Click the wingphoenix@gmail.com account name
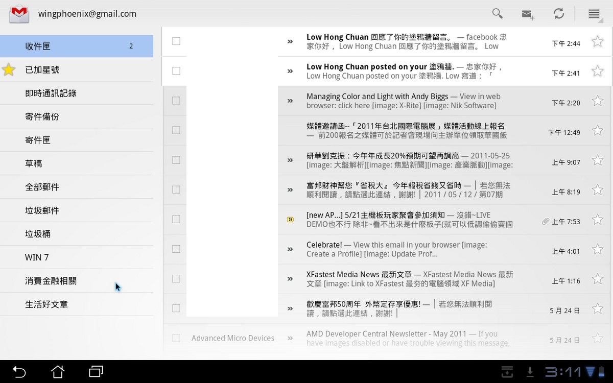 (87, 14)
